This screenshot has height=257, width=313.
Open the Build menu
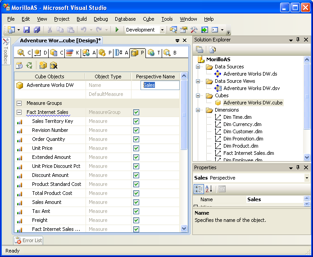(82, 19)
